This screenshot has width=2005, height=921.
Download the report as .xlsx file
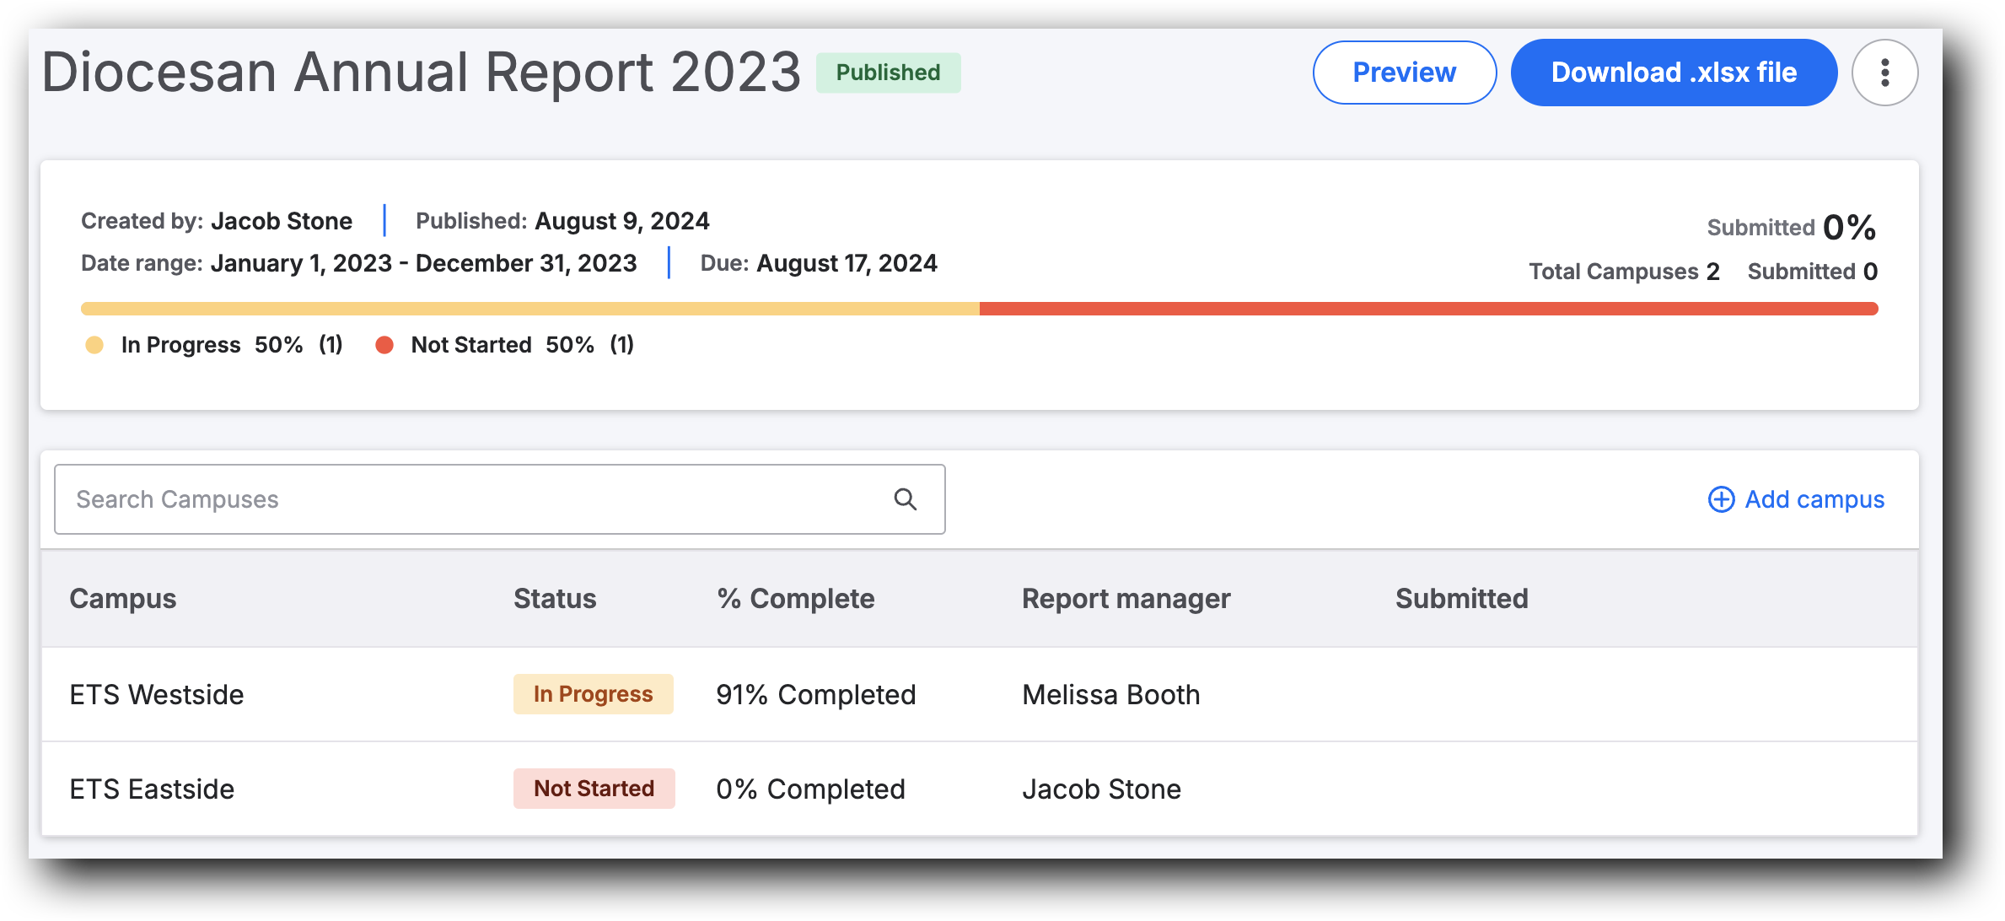pos(1674,73)
